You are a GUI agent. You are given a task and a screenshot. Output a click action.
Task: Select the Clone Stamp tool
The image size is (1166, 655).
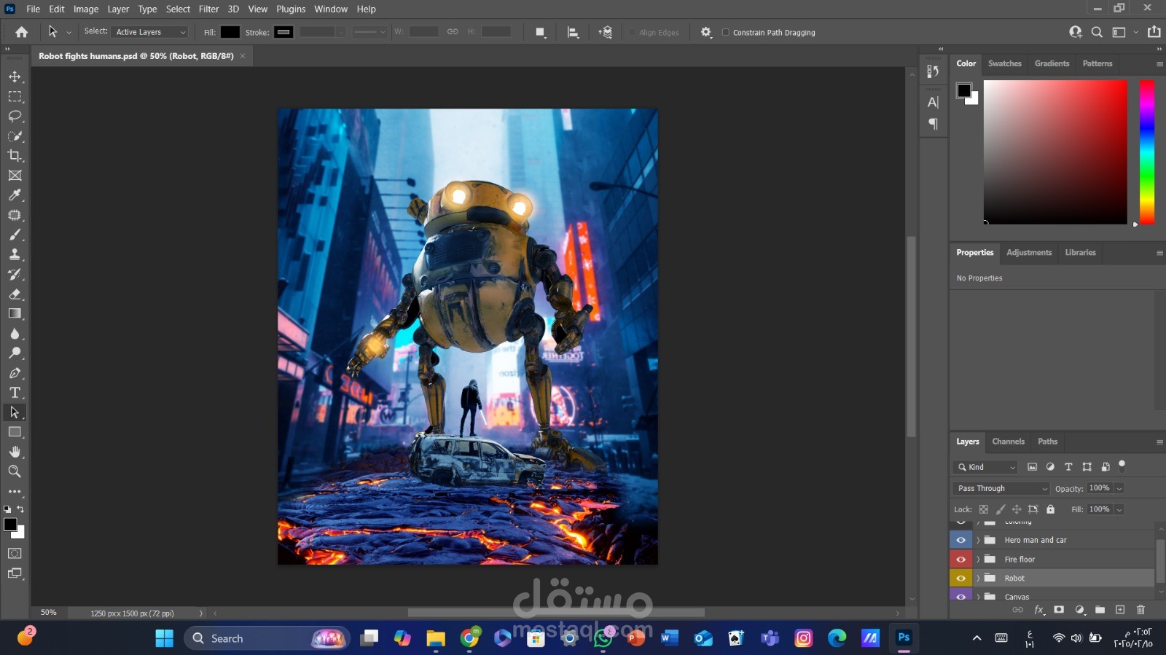[x=15, y=254]
